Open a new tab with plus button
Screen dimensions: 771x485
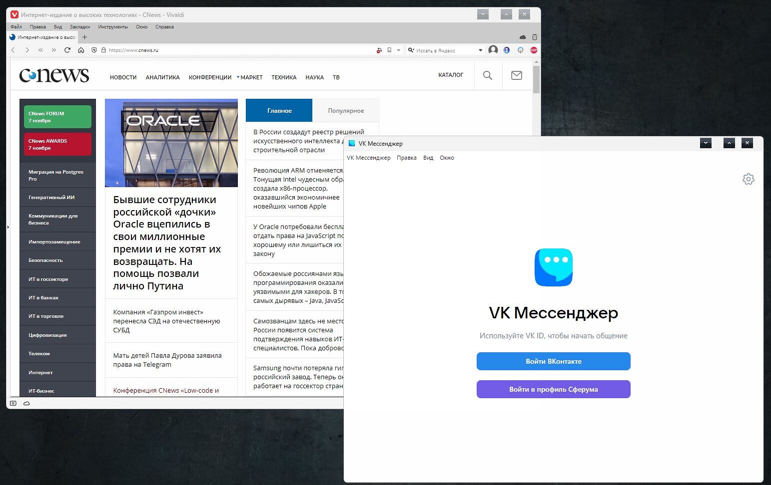[x=84, y=37]
